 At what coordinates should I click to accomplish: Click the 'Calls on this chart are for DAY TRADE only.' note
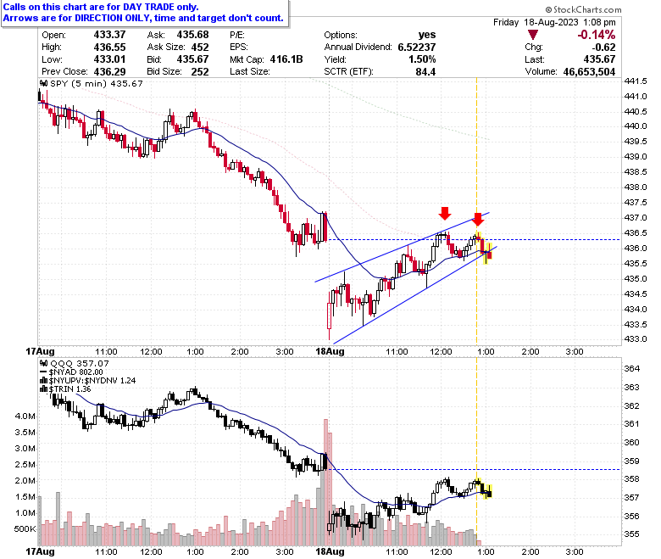[x=101, y=7]
